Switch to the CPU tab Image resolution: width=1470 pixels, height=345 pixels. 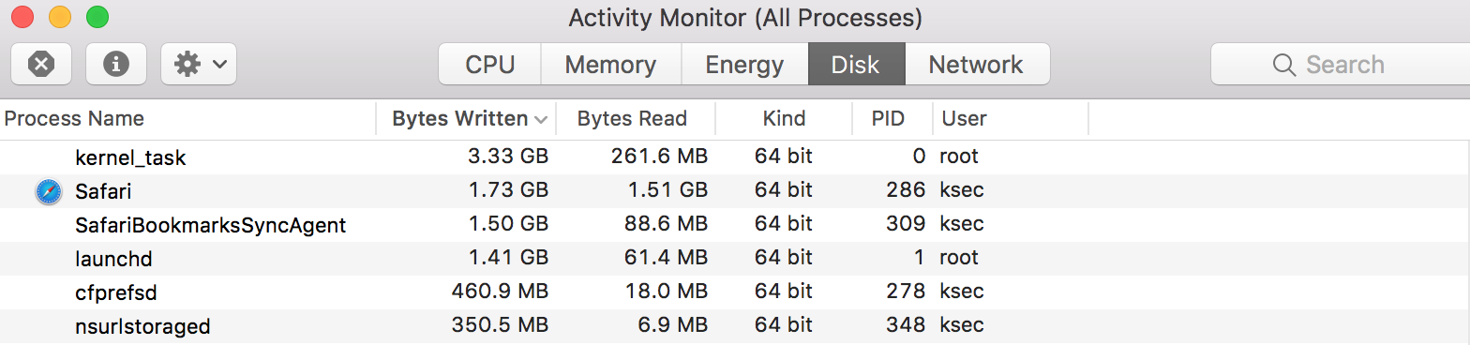[x=490, y=64]
